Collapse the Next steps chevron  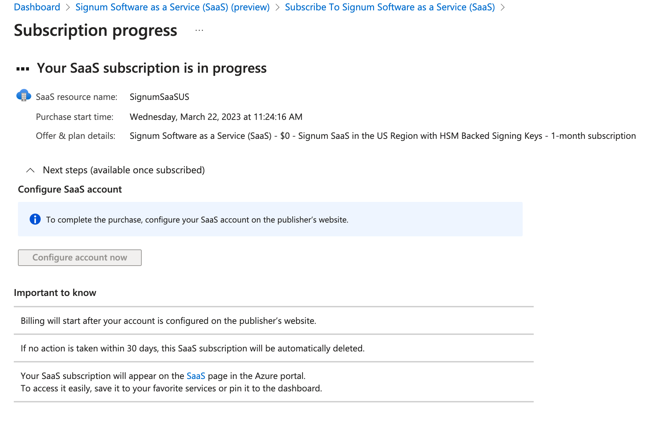[30, 170]
